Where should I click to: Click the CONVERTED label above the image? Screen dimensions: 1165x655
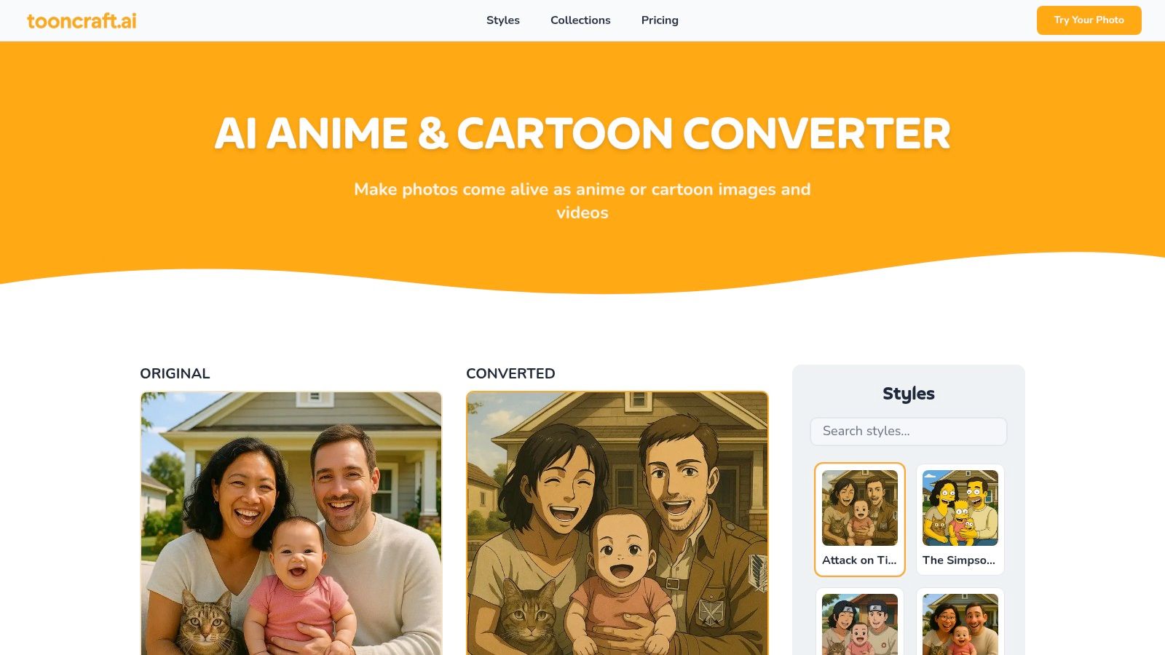point(510,373)
